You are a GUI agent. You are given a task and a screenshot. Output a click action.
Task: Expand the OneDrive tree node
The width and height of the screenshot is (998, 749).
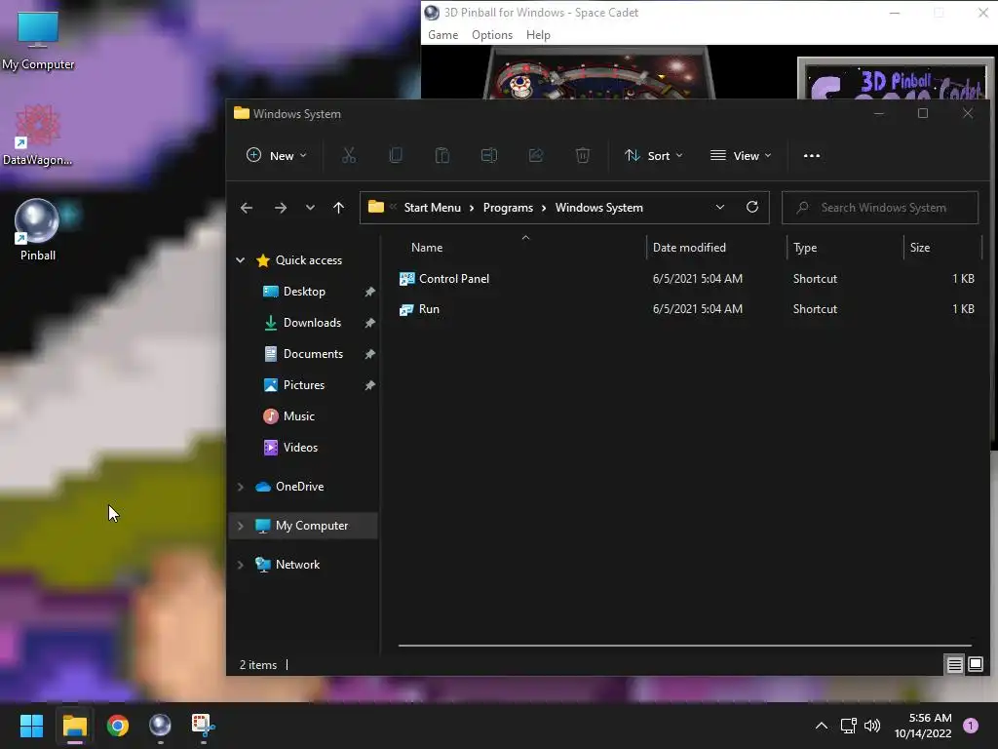[x=241, y=487]
